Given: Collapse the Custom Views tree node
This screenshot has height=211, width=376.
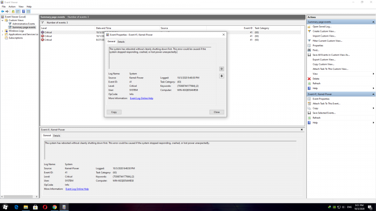Looking at the screenshot, I should pyautogui.click(x=2, y=20).
